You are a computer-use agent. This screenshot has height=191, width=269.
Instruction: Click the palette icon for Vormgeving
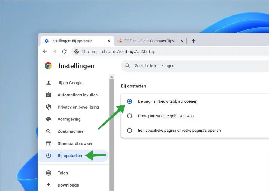click(48, 119)
